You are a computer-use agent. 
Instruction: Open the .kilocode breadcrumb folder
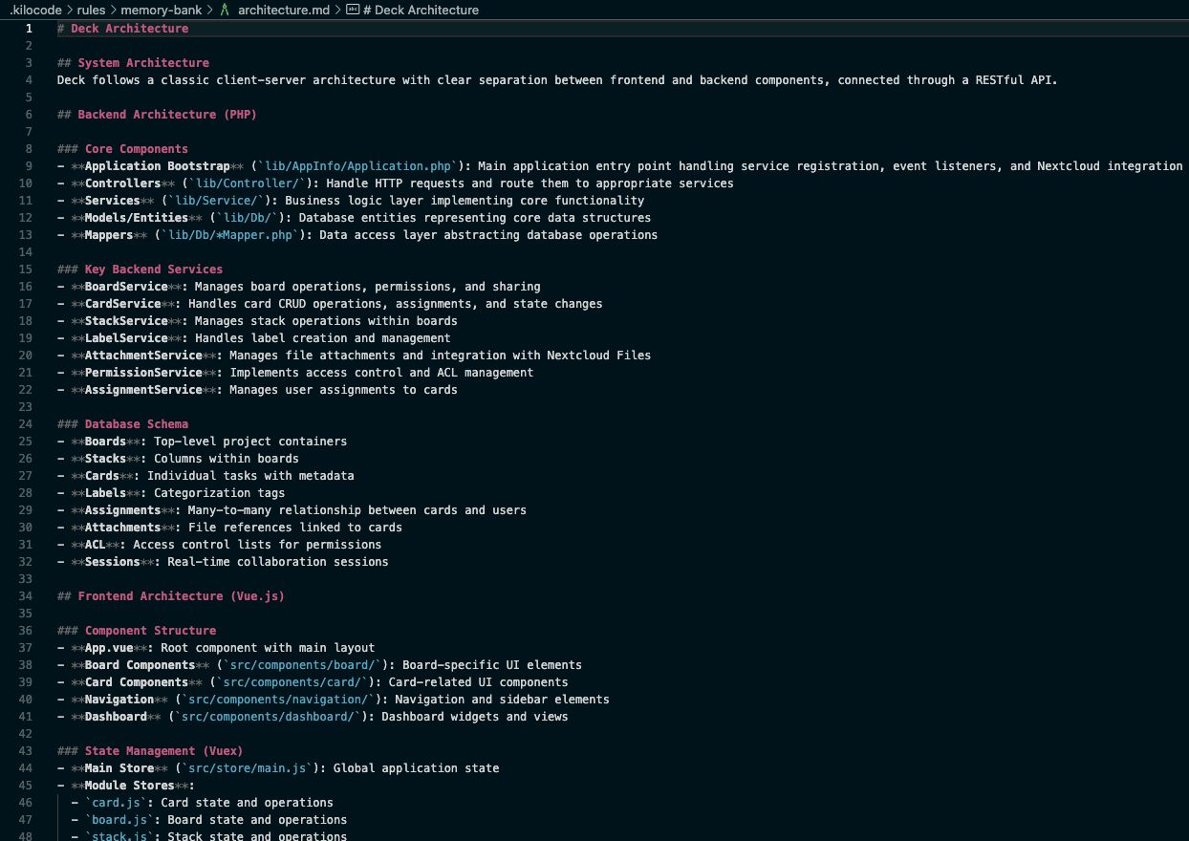pos(35,10)
